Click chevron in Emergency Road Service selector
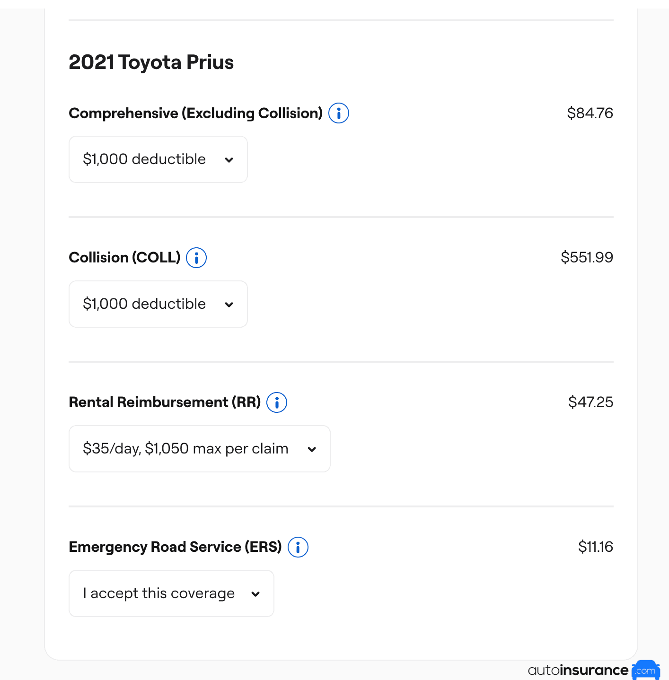Viewport: 669px width, 680px height. point(255,594)
